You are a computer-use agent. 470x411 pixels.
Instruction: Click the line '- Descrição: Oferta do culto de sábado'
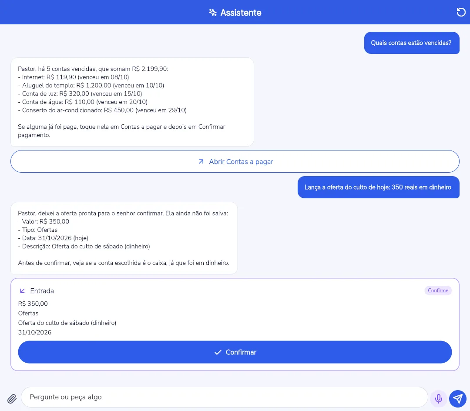[84, 246]
